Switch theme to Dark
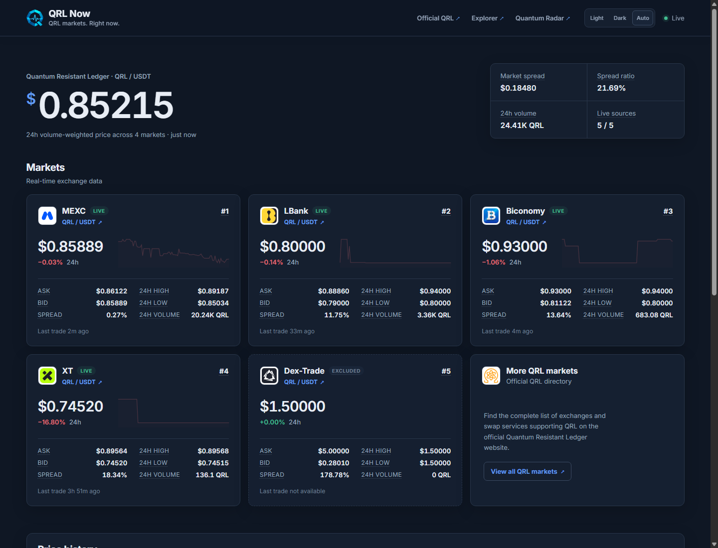 click(x=620, y=18)
